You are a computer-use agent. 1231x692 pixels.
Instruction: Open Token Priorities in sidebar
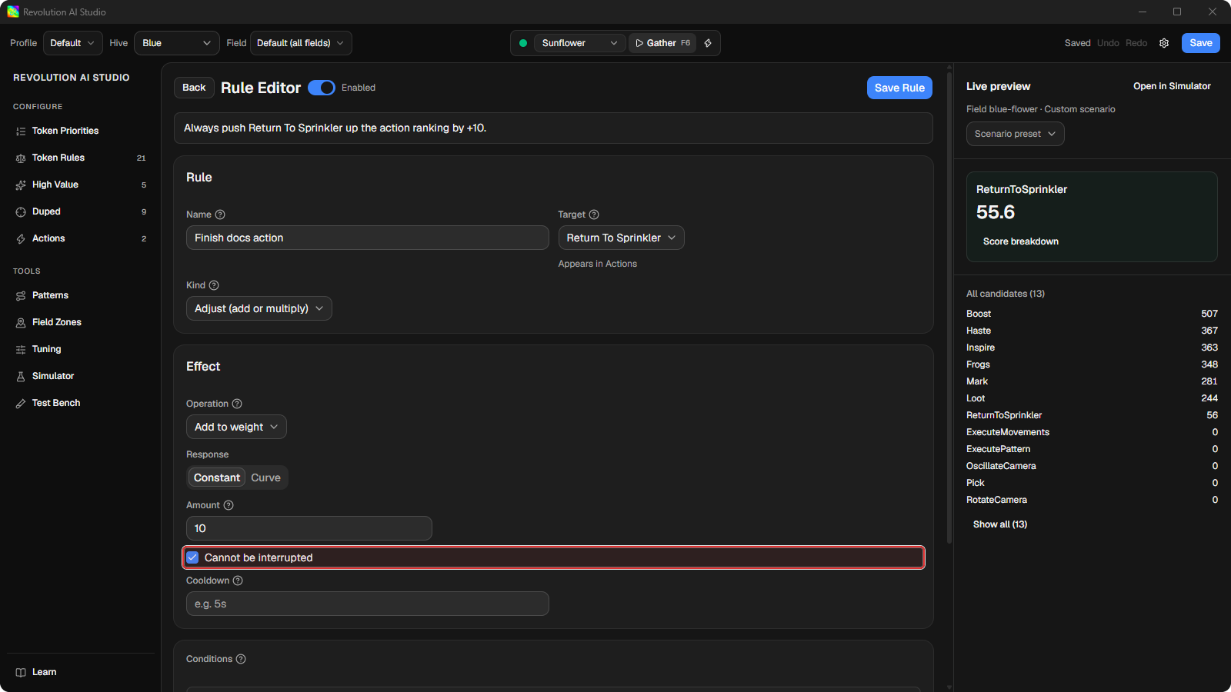(81, 131)
